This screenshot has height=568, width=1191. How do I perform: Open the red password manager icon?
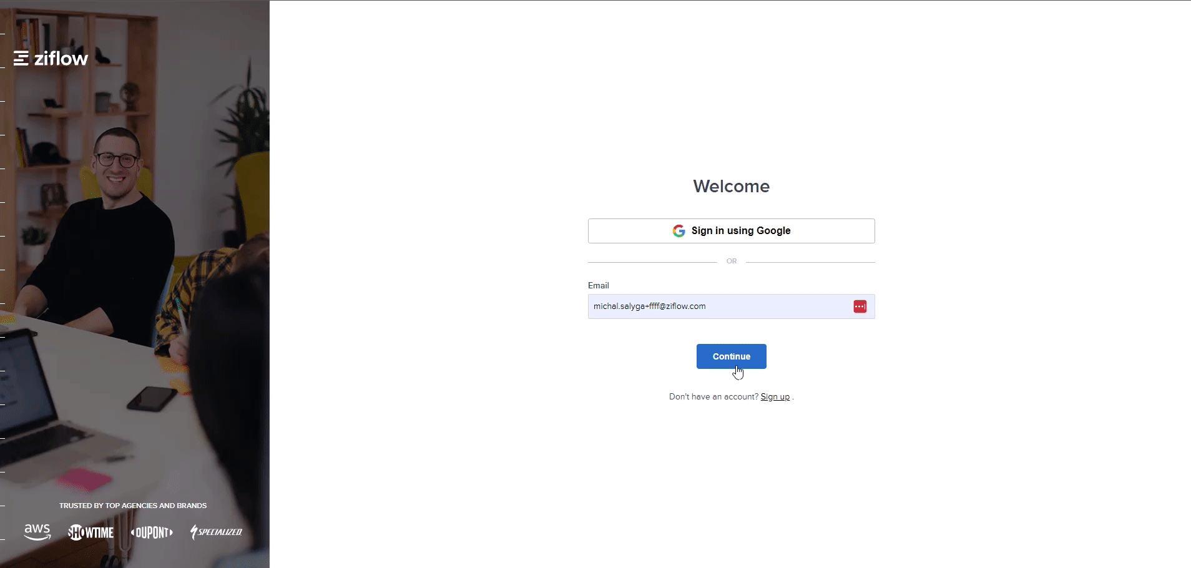[x=860, y=306]
